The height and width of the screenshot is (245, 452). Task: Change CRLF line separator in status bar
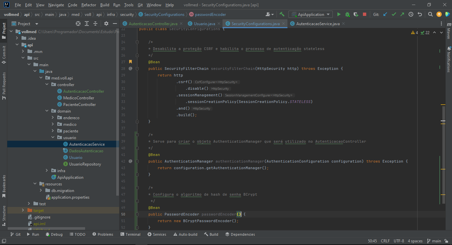pos(385,241)
